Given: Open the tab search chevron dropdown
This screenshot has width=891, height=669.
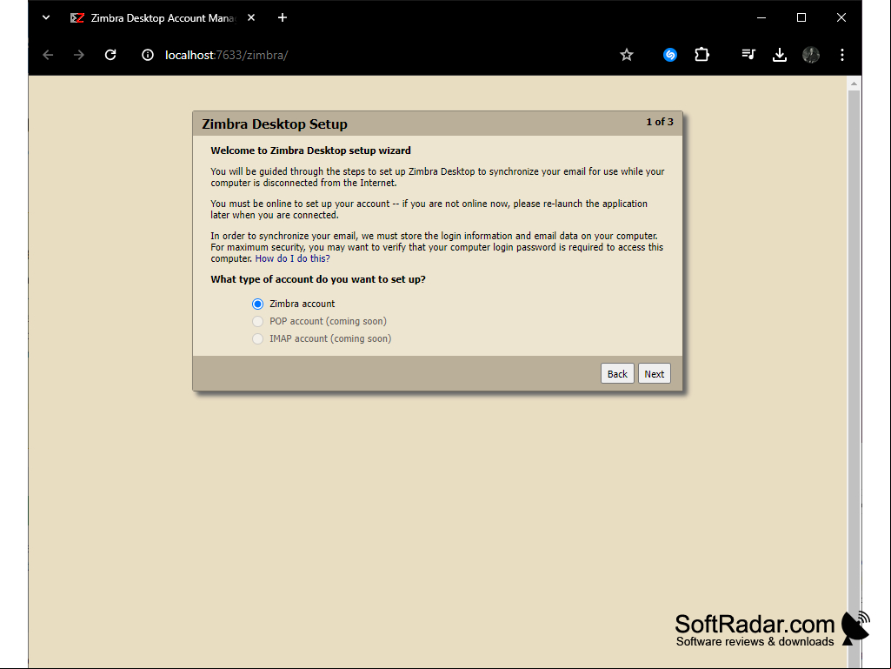Looking at the screenshot, I should coord(46,17).
